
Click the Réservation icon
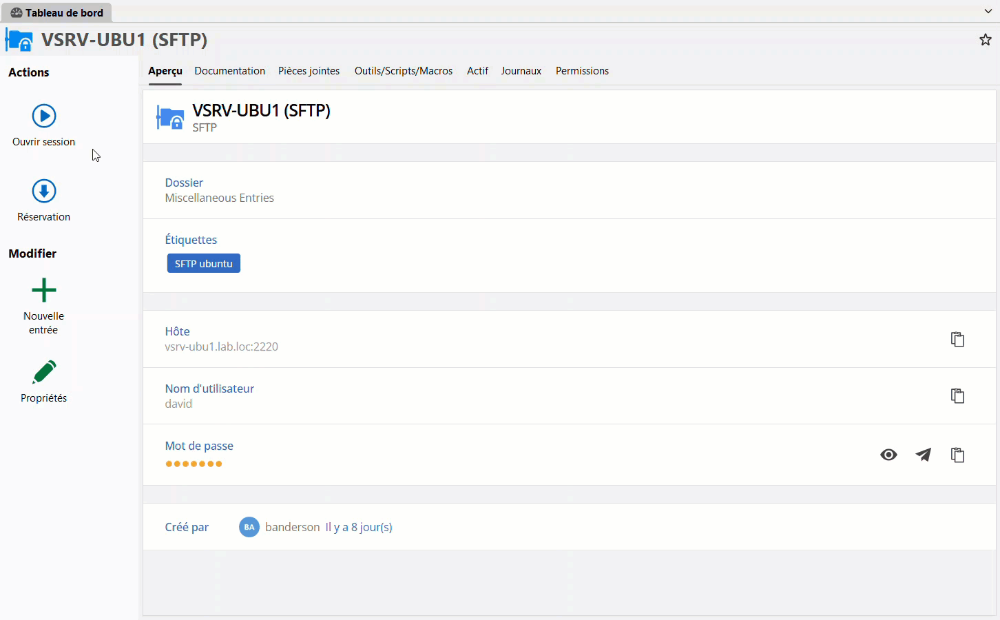[x=43, y=190]
